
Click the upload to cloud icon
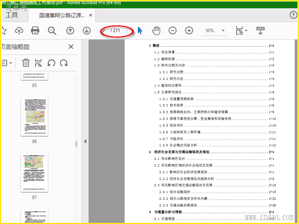coord(19,31)
